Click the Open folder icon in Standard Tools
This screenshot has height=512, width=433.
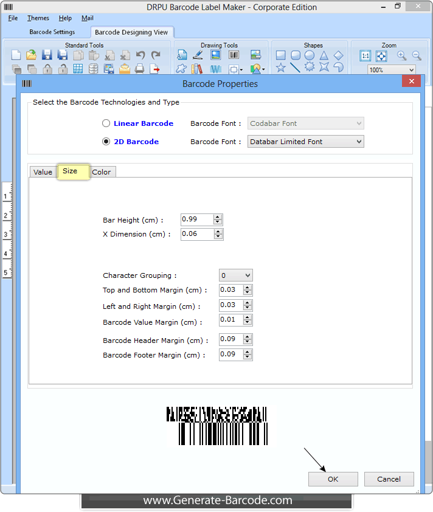(x=31, y=55)
